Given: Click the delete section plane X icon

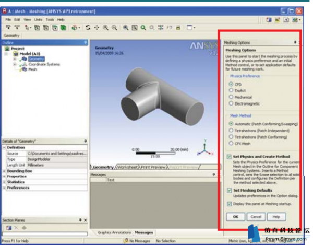Looking at the screenshot, I should click(x=16, y=228).
